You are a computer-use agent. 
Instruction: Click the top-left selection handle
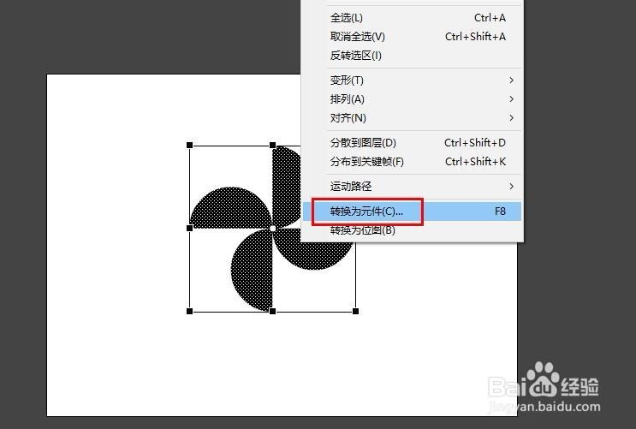[x=189, y=145]
